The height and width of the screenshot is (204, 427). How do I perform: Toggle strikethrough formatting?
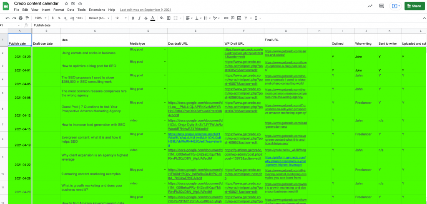click(x=146, y=18)
